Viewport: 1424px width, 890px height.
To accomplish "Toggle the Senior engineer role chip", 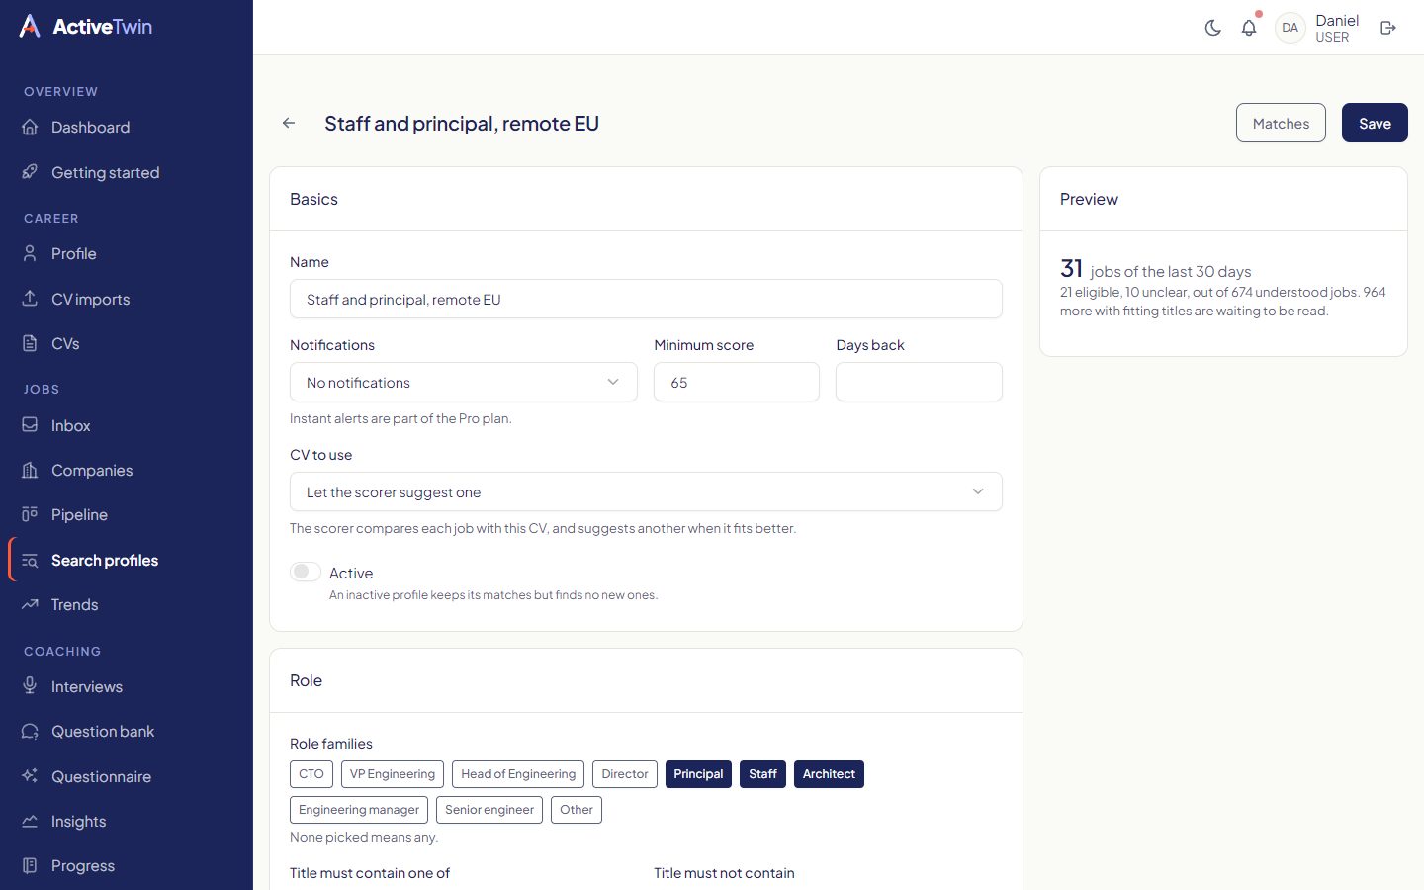I will pos(489,810).
